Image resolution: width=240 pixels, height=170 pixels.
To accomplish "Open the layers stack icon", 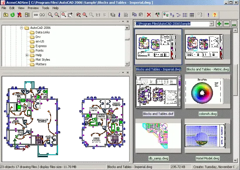I will tap(113, 15).
